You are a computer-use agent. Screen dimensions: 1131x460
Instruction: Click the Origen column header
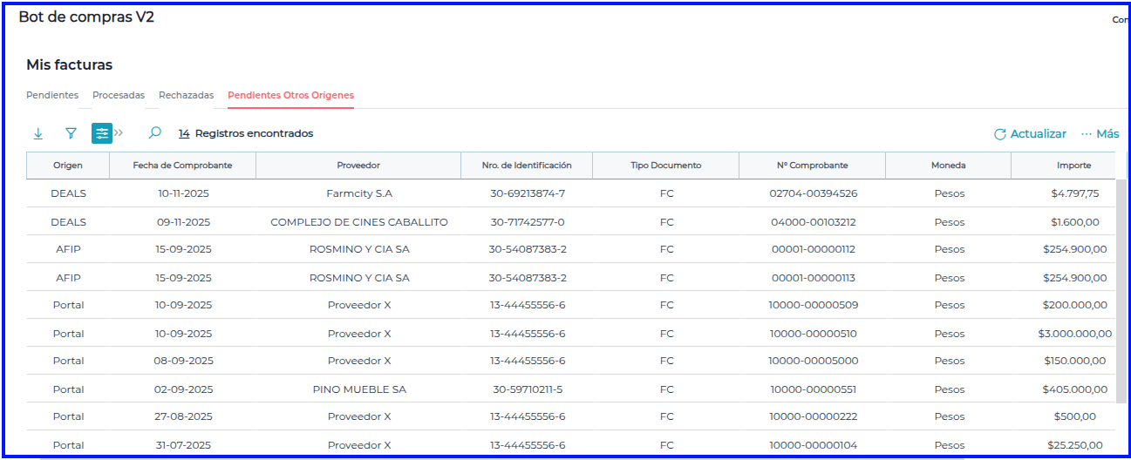point(68,166)
